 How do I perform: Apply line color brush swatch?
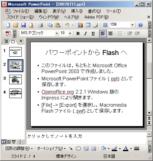point(114,148)
